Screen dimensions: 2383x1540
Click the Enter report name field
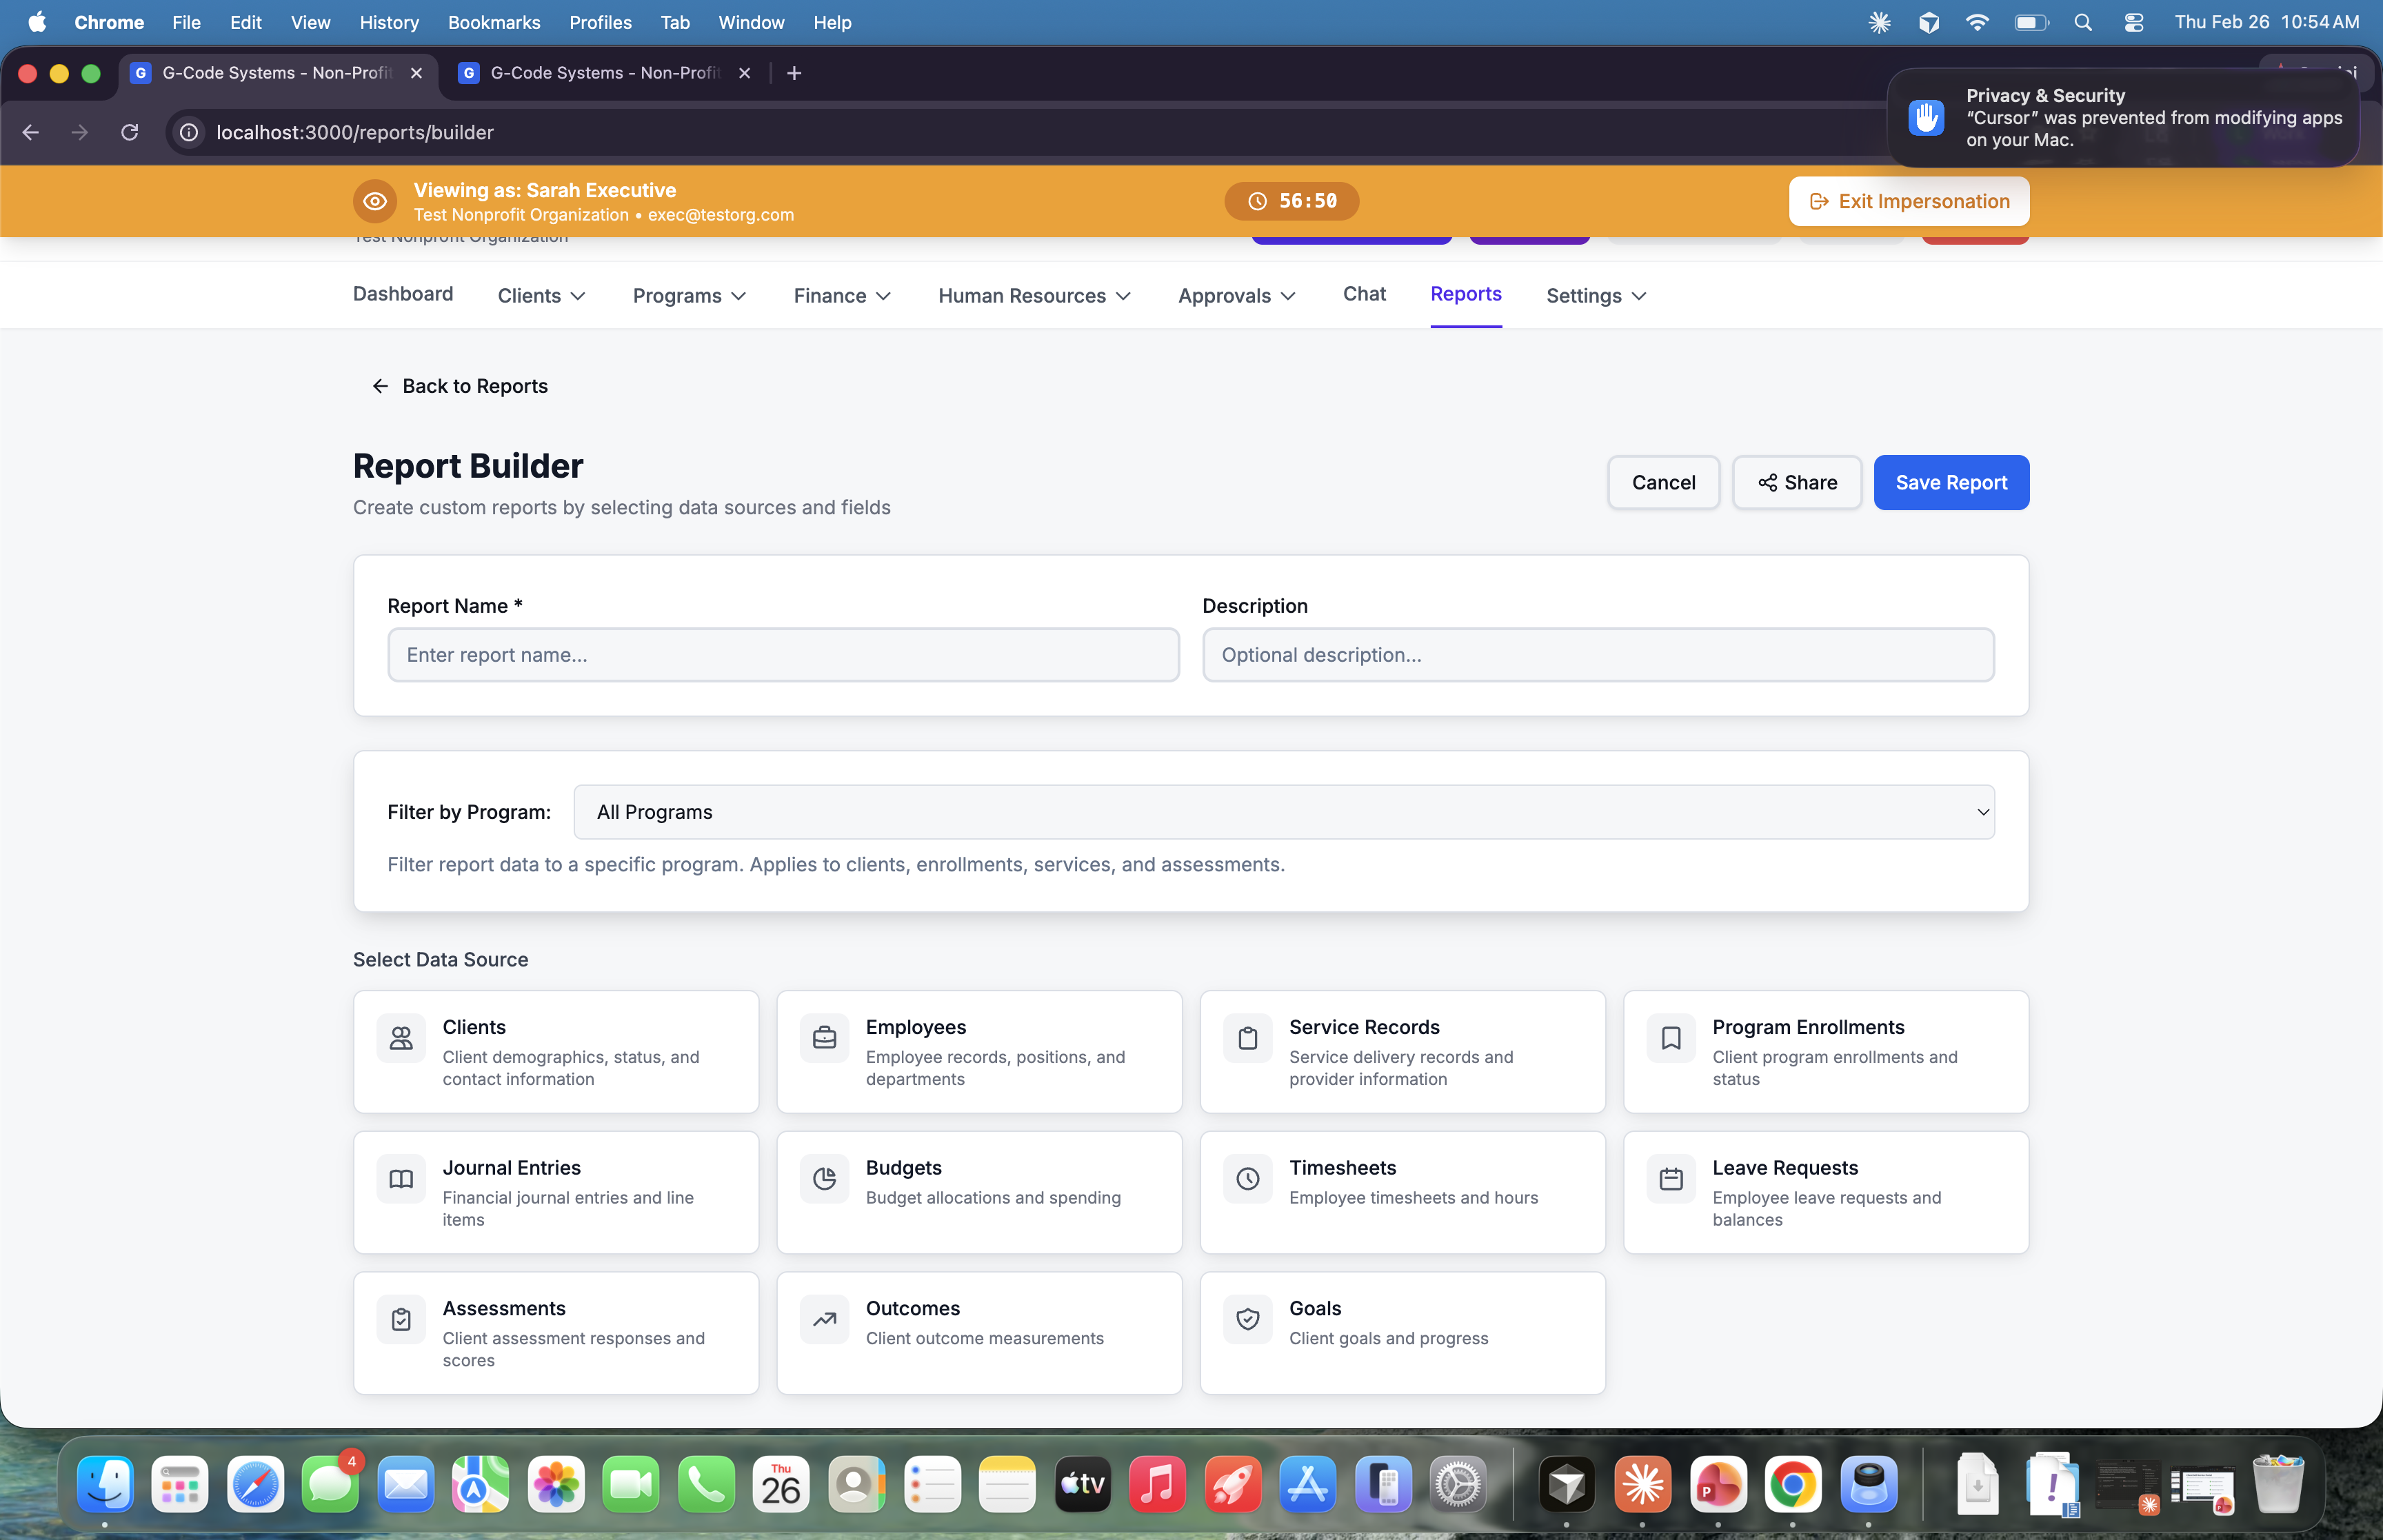coord(783,655)
